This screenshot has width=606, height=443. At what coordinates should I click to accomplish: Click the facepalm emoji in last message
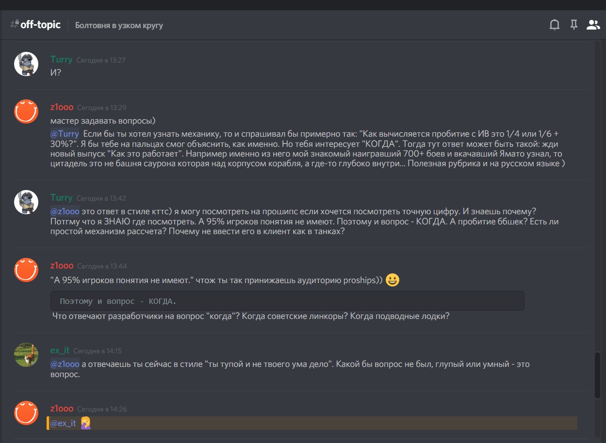pyautogui.click(x=85, y=423)
